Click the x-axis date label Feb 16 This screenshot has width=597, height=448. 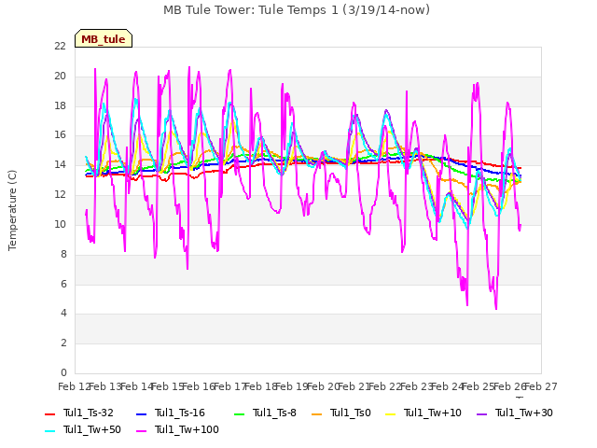click(x=199, y=386)
